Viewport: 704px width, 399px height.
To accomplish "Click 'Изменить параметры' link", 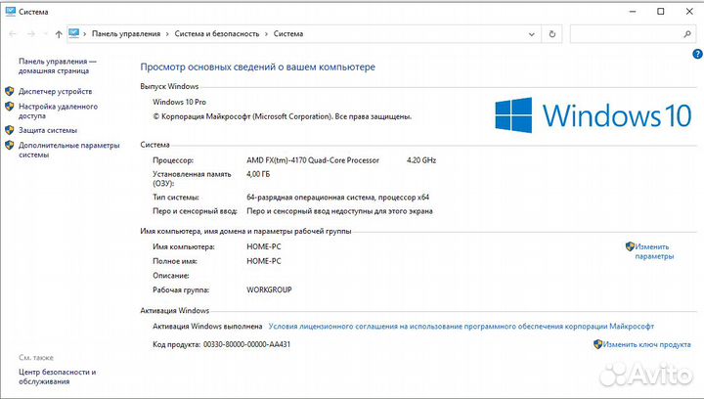I will (x=654, y=251).
